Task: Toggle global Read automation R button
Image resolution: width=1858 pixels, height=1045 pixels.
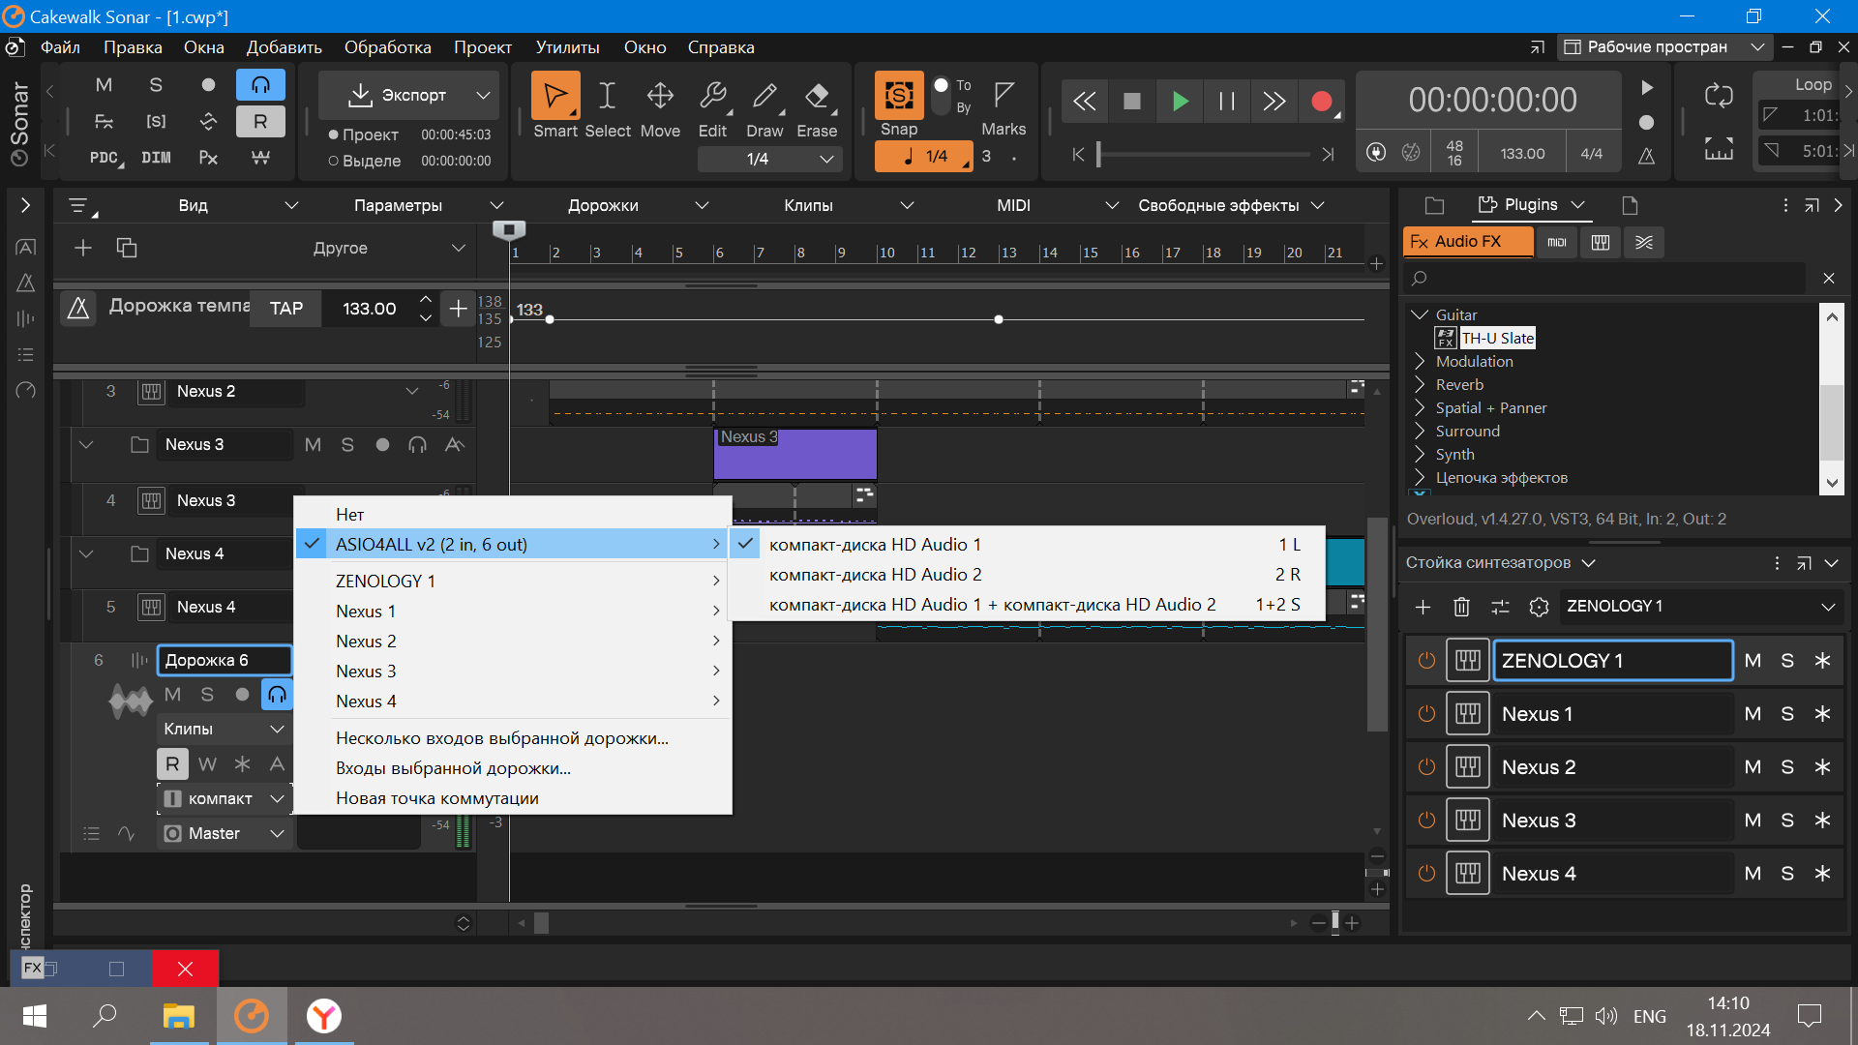Action: (x=260, y=121)
